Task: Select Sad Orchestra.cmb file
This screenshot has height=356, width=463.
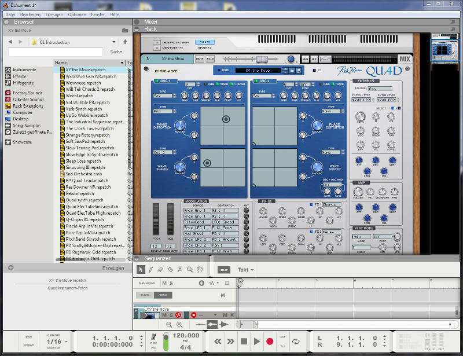Action: (84, 174)
